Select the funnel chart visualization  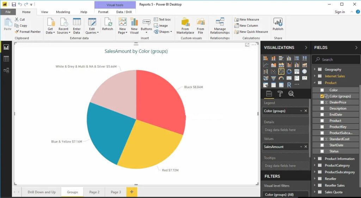click(273, 78)
